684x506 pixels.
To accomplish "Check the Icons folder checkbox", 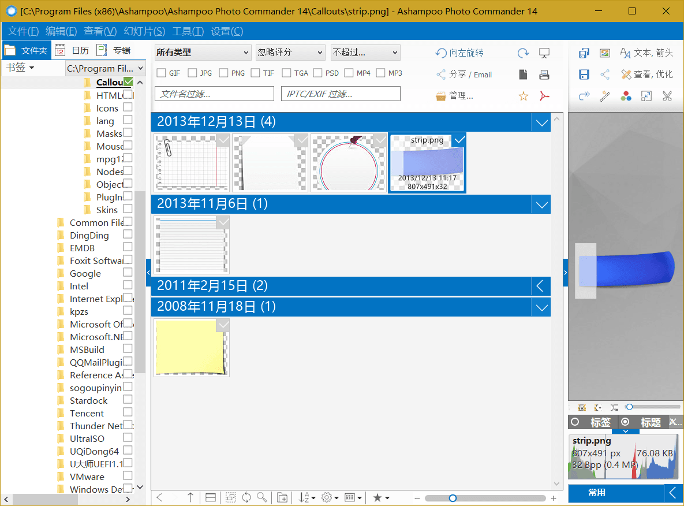I will (x=128, y=107).
